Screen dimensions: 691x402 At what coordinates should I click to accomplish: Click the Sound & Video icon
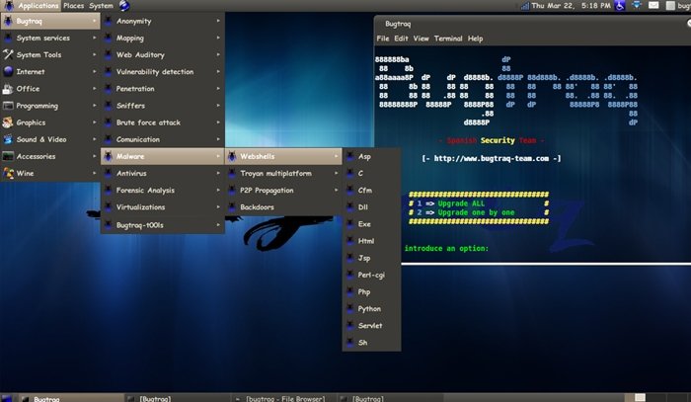click(8, 139)
